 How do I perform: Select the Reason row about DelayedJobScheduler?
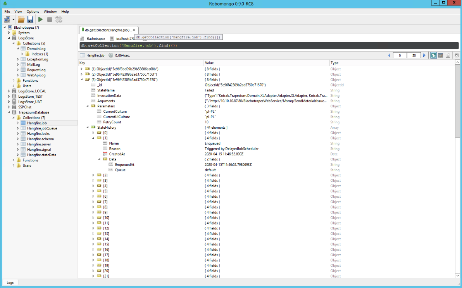(x=267, y=148)
